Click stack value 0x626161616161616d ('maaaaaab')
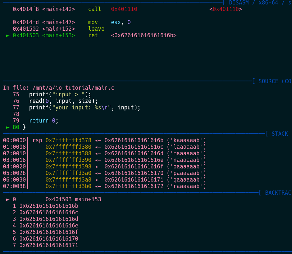Image resolution: width=292 pixels, height=254 pixels. 155,153
